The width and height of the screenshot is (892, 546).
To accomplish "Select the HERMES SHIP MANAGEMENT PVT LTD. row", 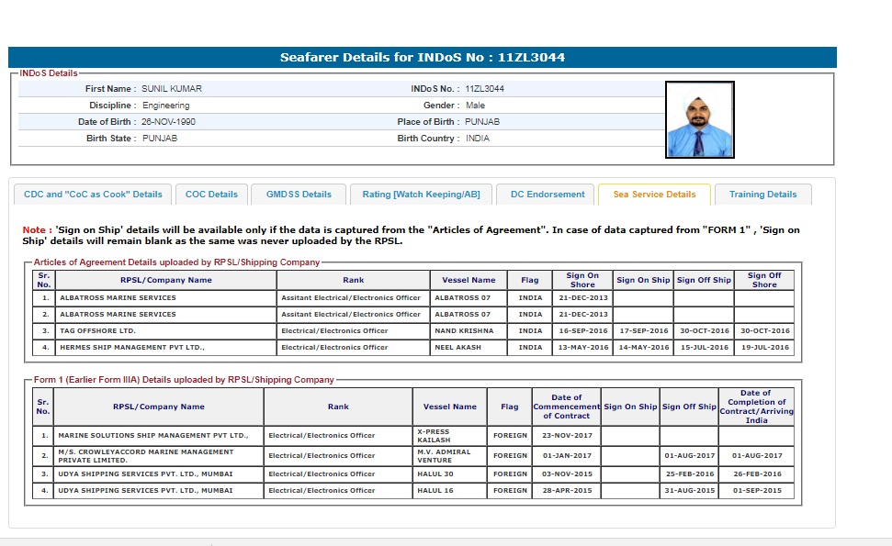I will [130, 348].
